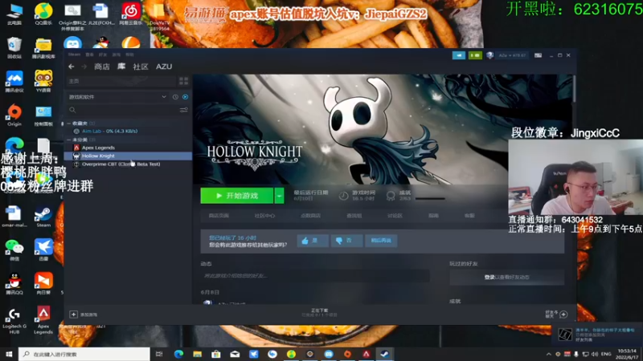Open the 社区 tab
Image resolution: width=643 pixels, height=361 pixels.
(x=141, y=67)
